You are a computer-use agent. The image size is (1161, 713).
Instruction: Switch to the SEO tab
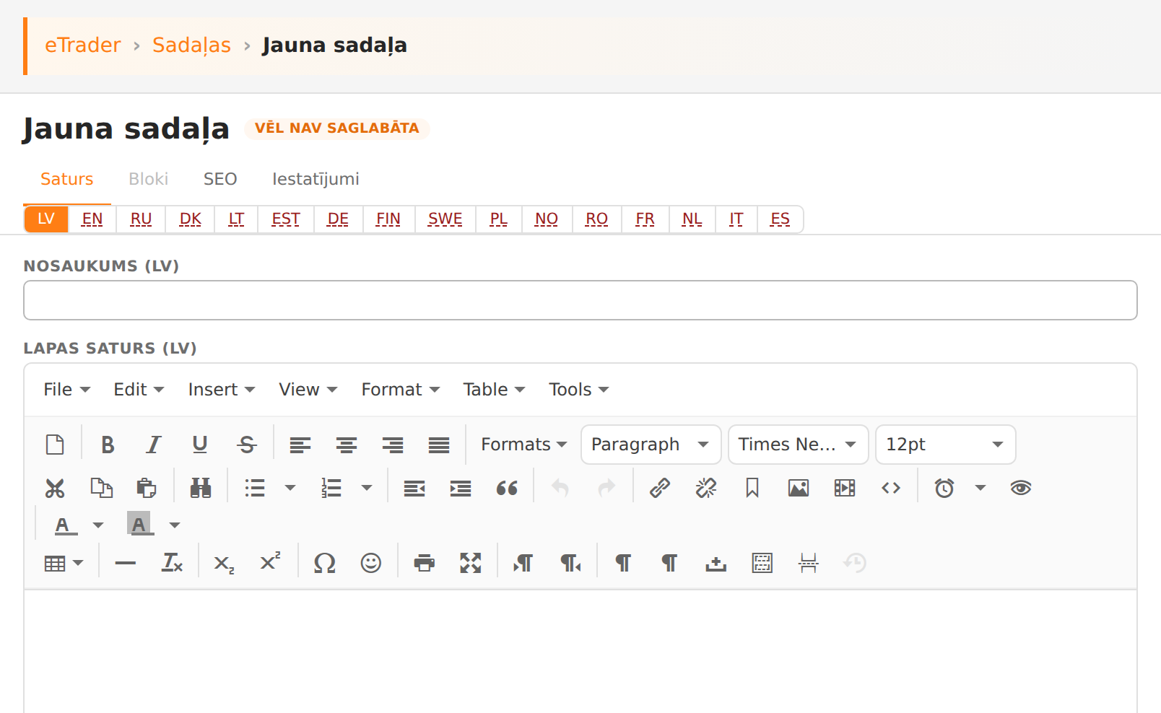[x=220, y=179]
